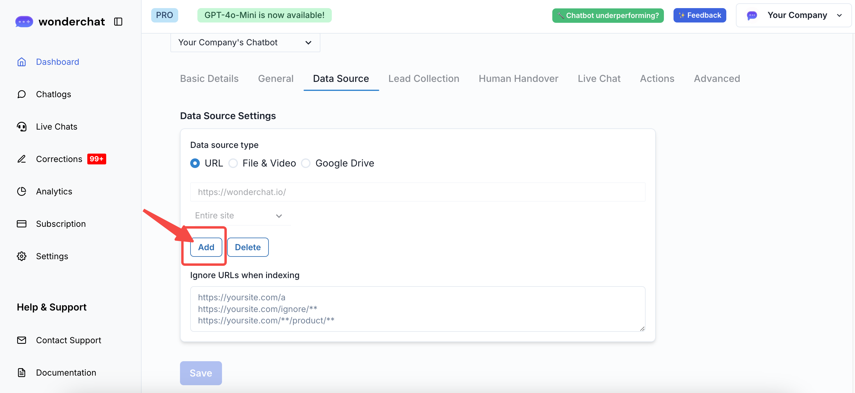Open Settings gear icon in sidebar
The height and width of the screenshot is (393, 855).
[x=22, y=256]
